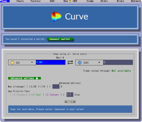Select the custom slippage radio button
The height and width of the screenshot is (122, 142).
pos(49,87)
